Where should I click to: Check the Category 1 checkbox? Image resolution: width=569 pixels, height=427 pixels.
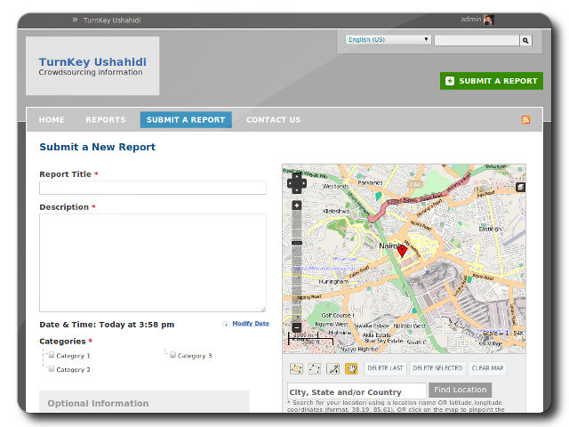click(52, 355)
